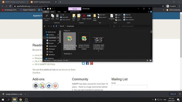The height and width of the screenshot is (102, 182).
Task: Minimize the ribbon with chevron
Action: pos(148,12)
